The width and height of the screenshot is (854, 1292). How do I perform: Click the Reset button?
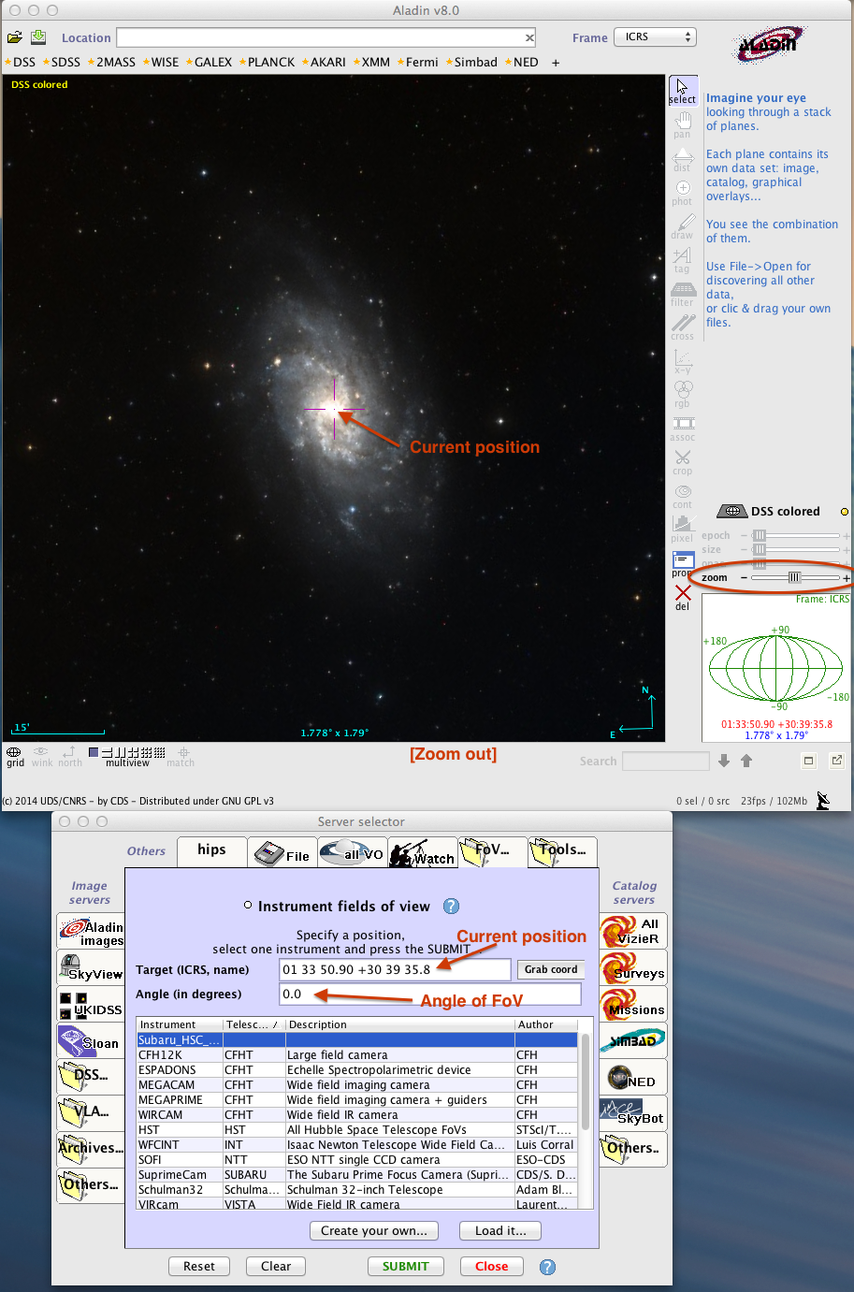pyautogui.click(x=199, y=1266)
